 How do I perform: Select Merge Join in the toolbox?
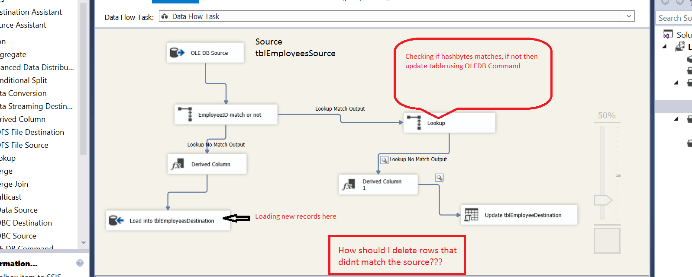coord(14,184)
